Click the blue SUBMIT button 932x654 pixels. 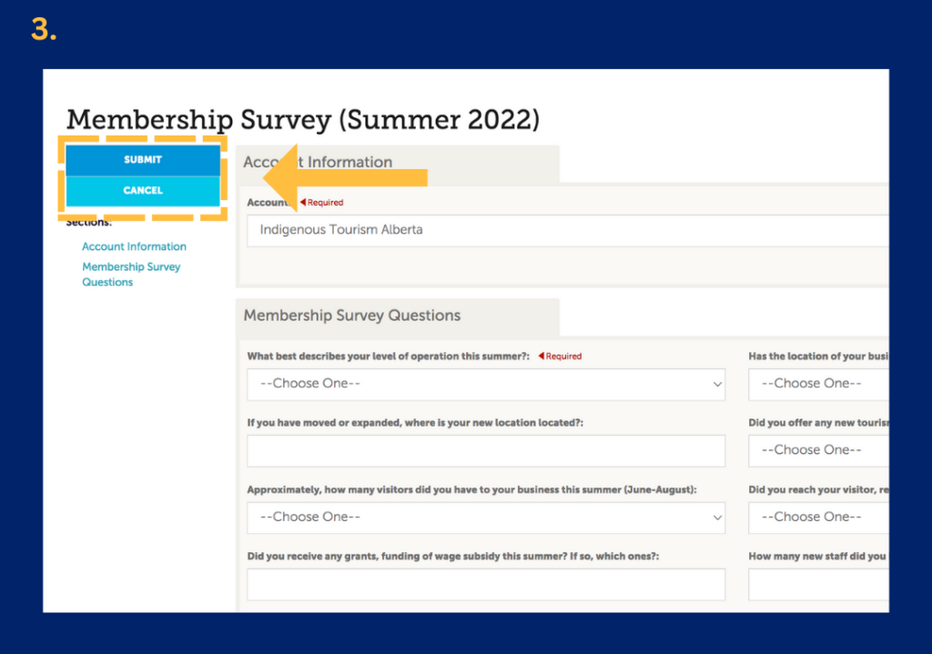tap(143, 160)
